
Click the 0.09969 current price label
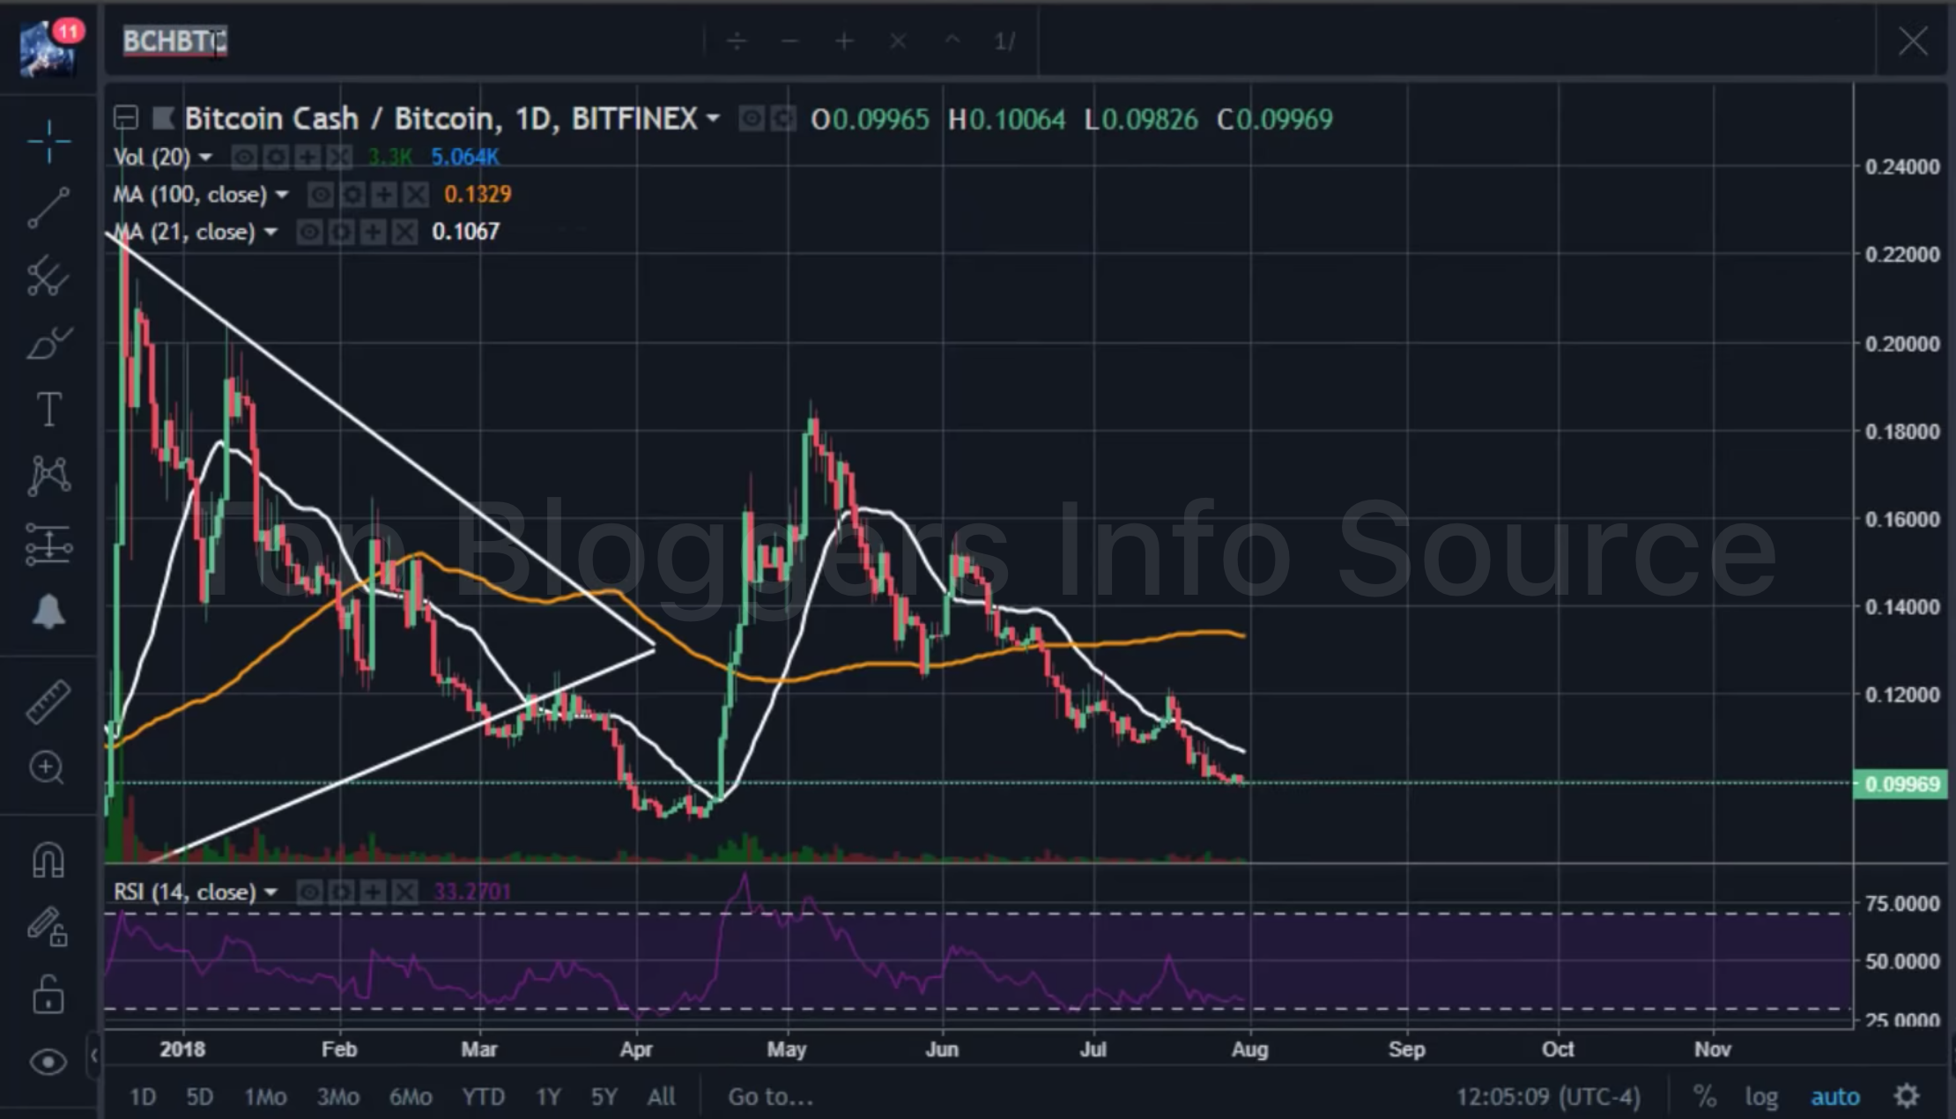coord(1901,784)
